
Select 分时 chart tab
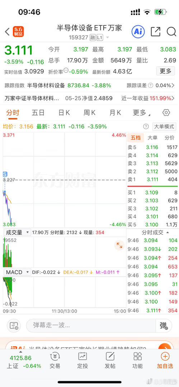pyautogui.click(x=13, y=113)
